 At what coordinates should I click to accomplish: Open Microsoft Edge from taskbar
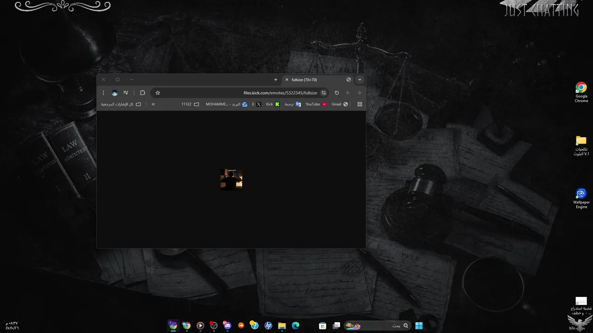[x=296, y=326]
